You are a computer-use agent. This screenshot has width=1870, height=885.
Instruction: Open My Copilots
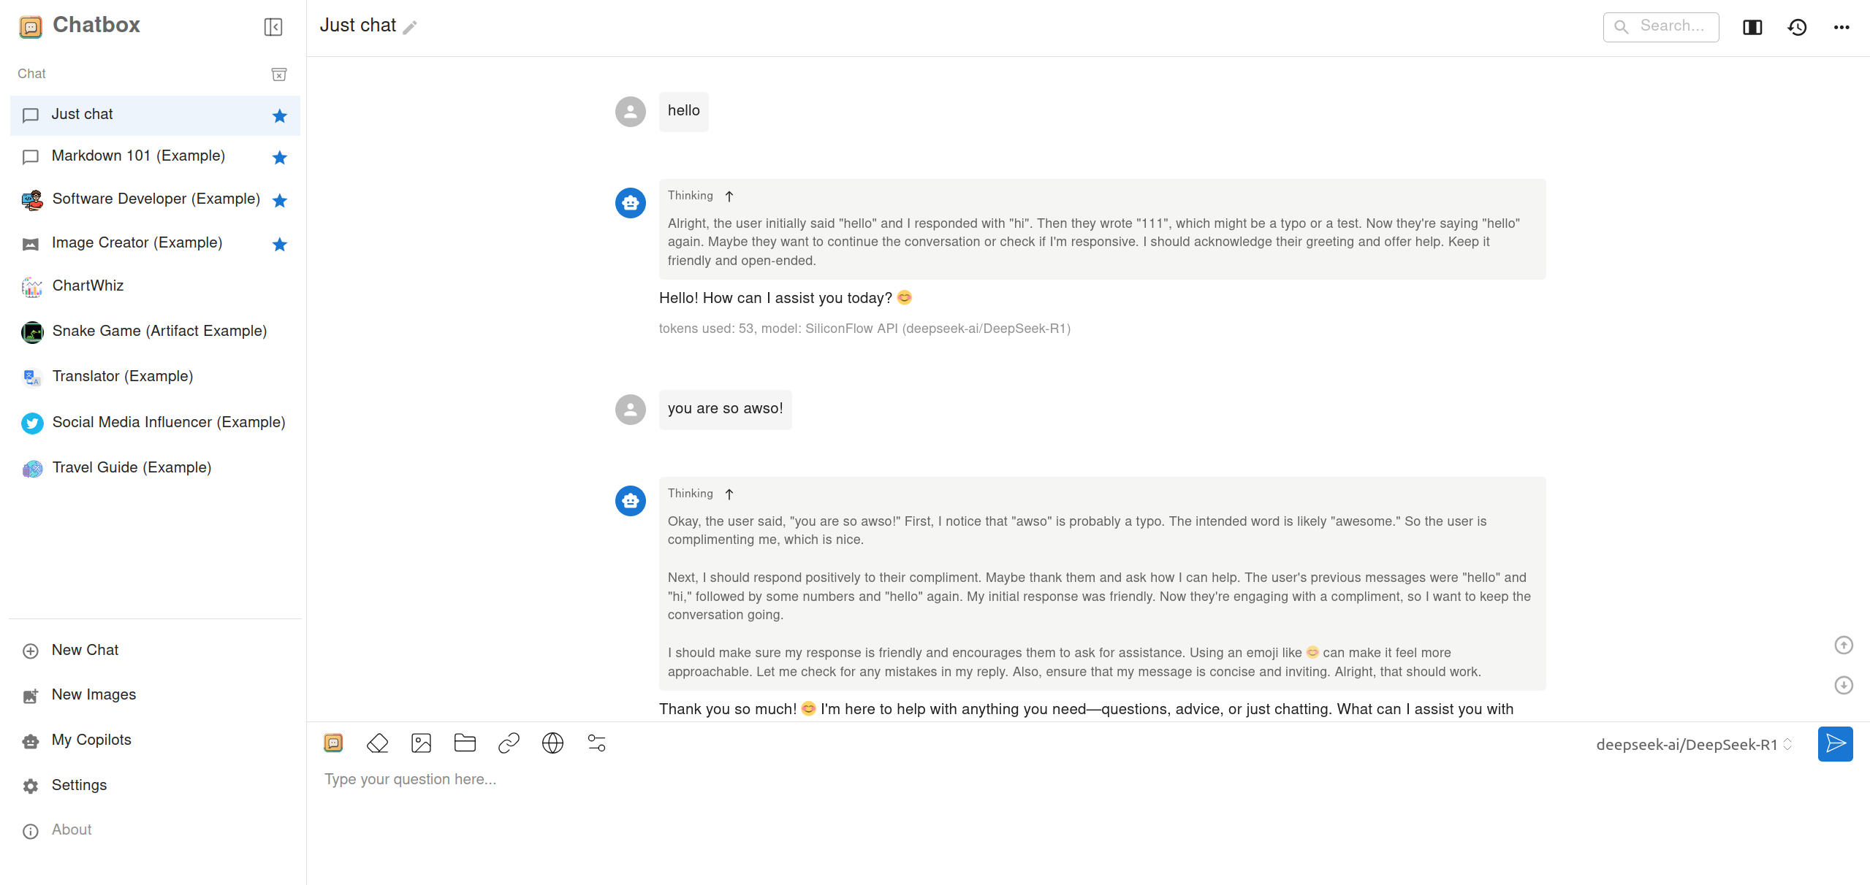pos(91,740)
